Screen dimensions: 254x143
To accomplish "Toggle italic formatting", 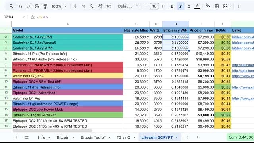I will (x=180, y=6).
